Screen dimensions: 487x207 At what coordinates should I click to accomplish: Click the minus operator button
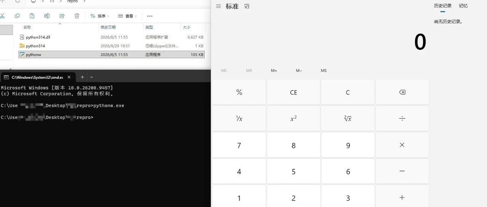(402, 171)
